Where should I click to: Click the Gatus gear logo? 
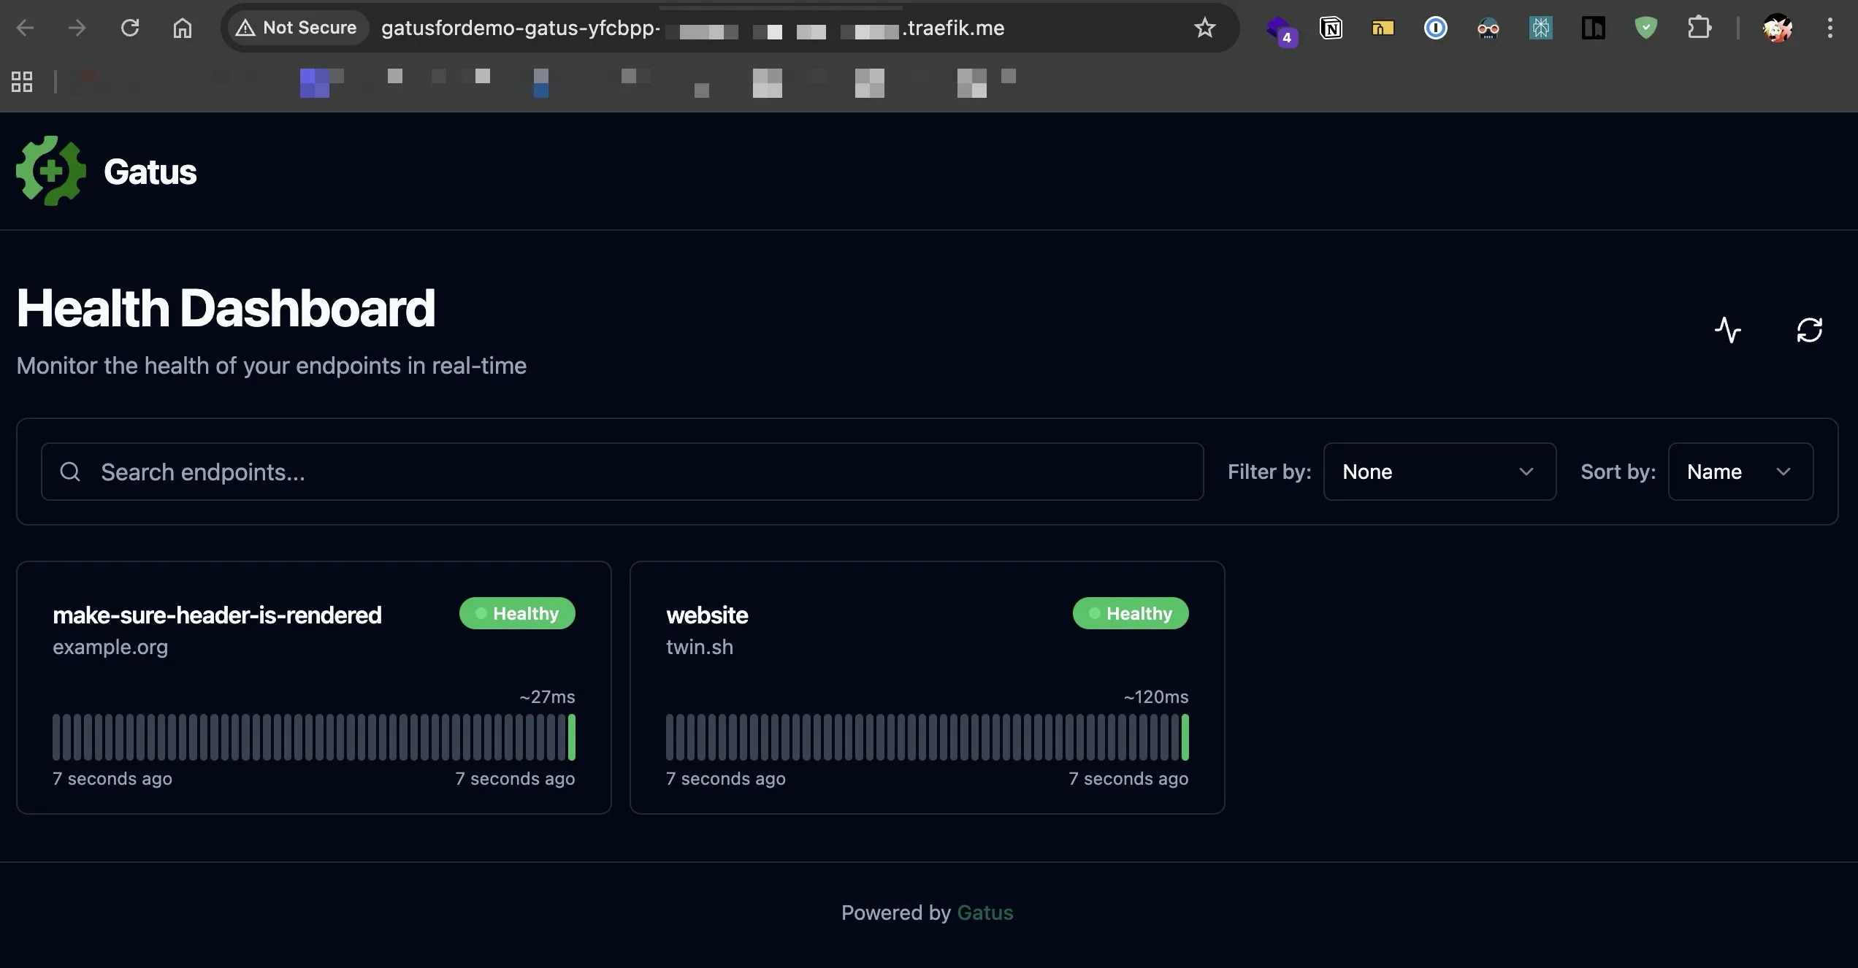point(49,171)
